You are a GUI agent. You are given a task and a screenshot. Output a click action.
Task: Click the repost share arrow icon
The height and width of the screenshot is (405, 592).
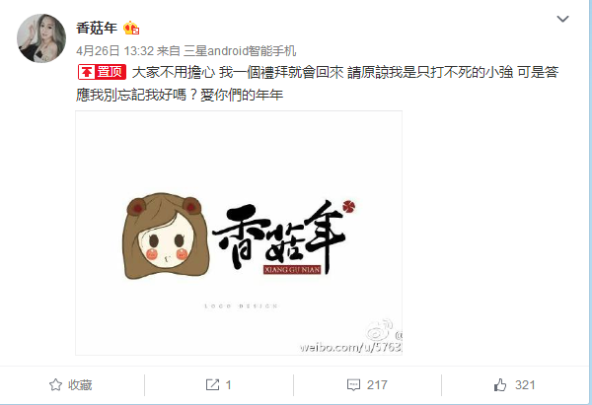click(212, 384)
